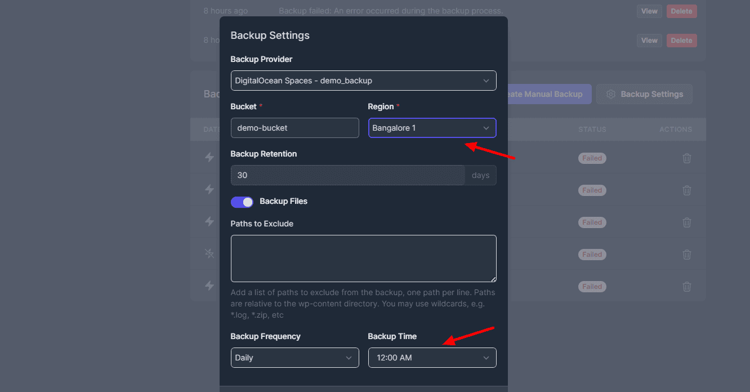Open the Backup Frequency dropdown set to Daily
The image size is (750, 392).
(x=294, y=358)
